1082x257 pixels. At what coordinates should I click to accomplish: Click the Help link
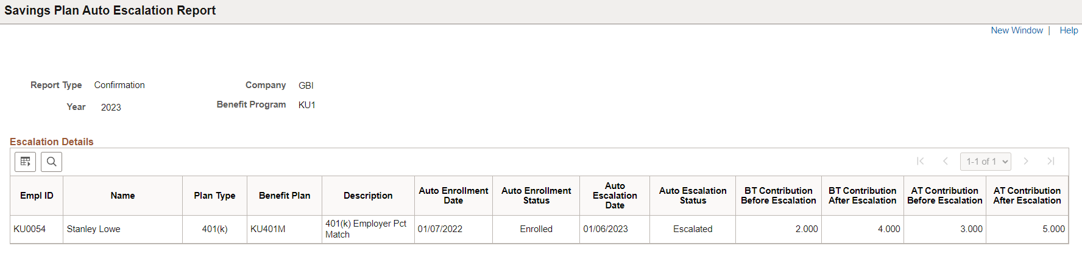(1069, 30)
